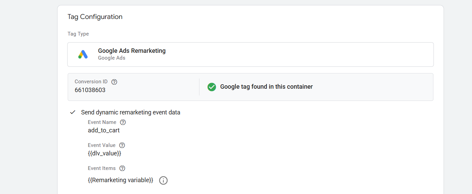Click the Conversion ID label text
Viewport: 472px width, 194px height.
91,82
